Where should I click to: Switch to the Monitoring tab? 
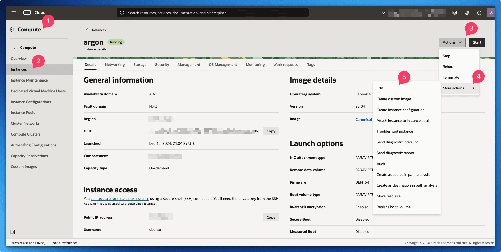tap(255, 65)
